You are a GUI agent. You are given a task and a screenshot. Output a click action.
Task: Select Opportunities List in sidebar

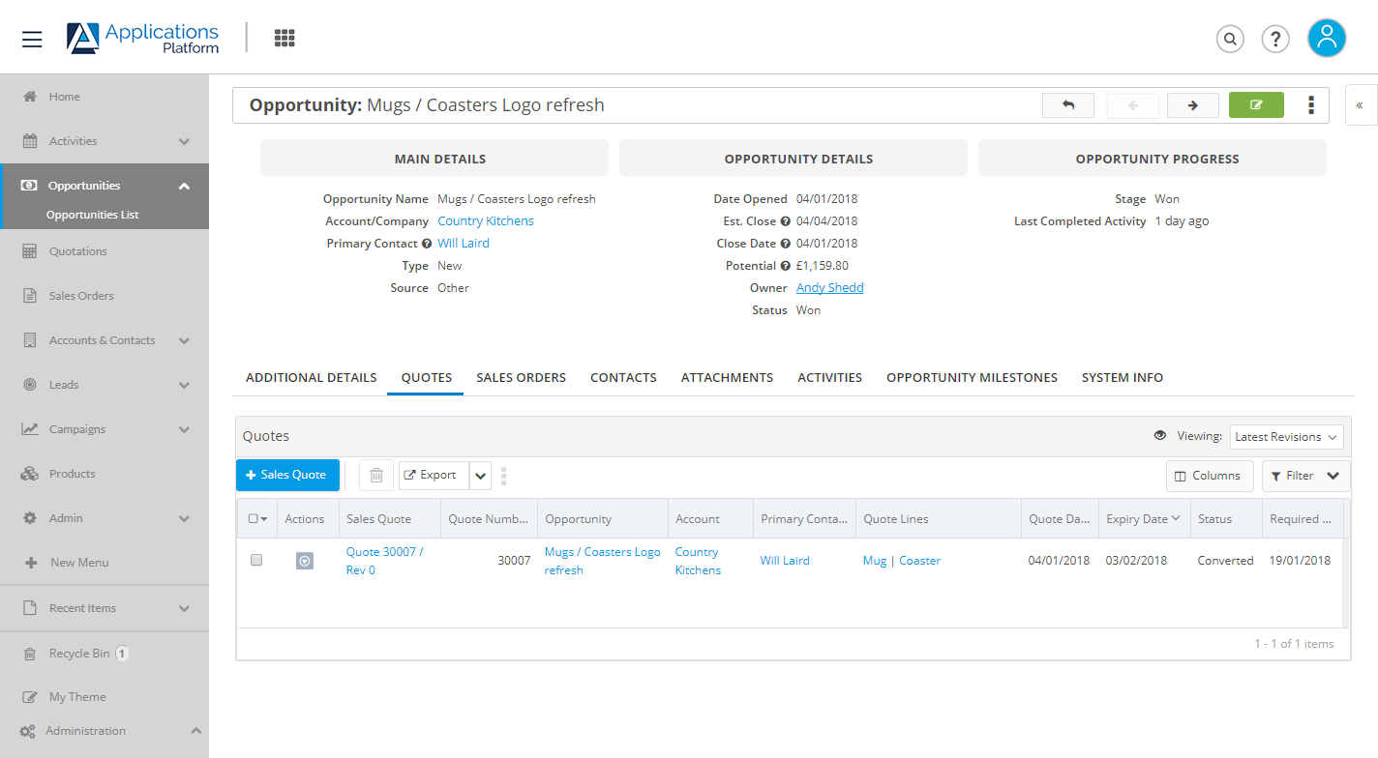click(x=93, y=215)
